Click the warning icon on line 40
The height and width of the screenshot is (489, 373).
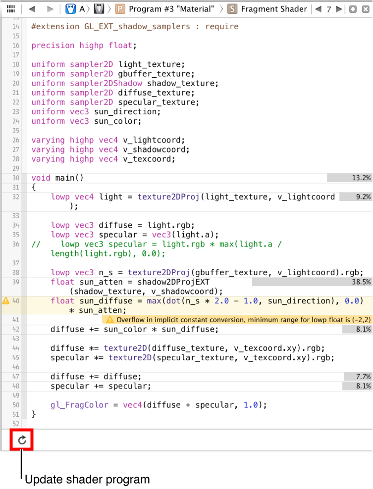6,301
